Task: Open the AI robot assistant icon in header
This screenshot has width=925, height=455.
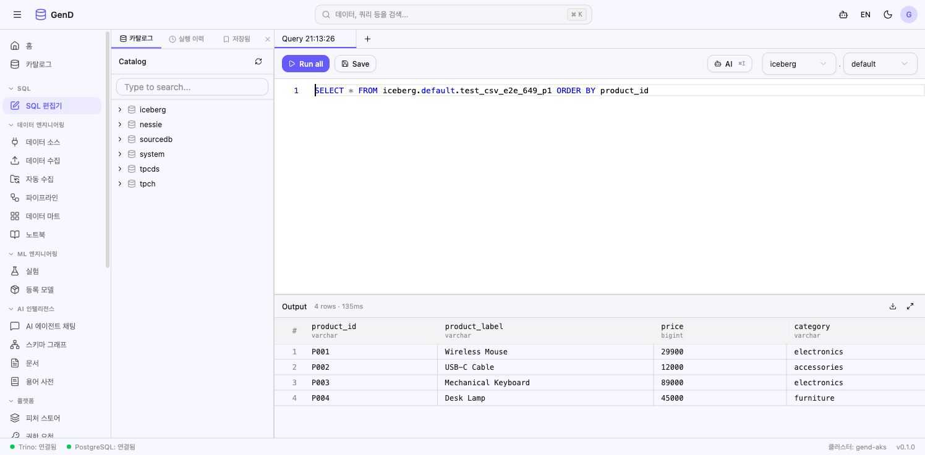Action: click(x=843, y=15)
